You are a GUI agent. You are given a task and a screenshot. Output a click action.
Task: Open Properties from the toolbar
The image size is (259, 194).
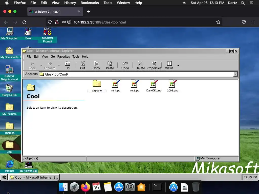[154, 65]
